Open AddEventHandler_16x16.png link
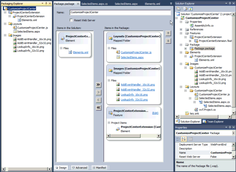This screenshot has width=236, height=172. coord(138,85)
